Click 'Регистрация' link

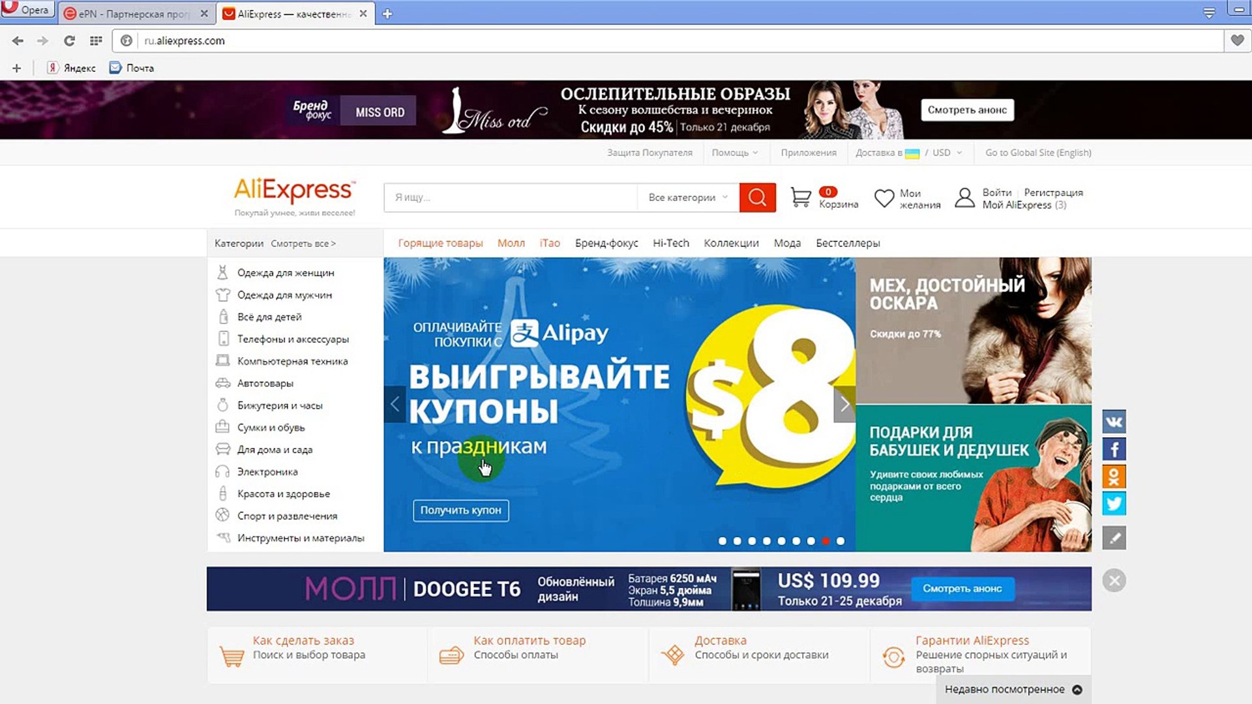(1053, 192)
